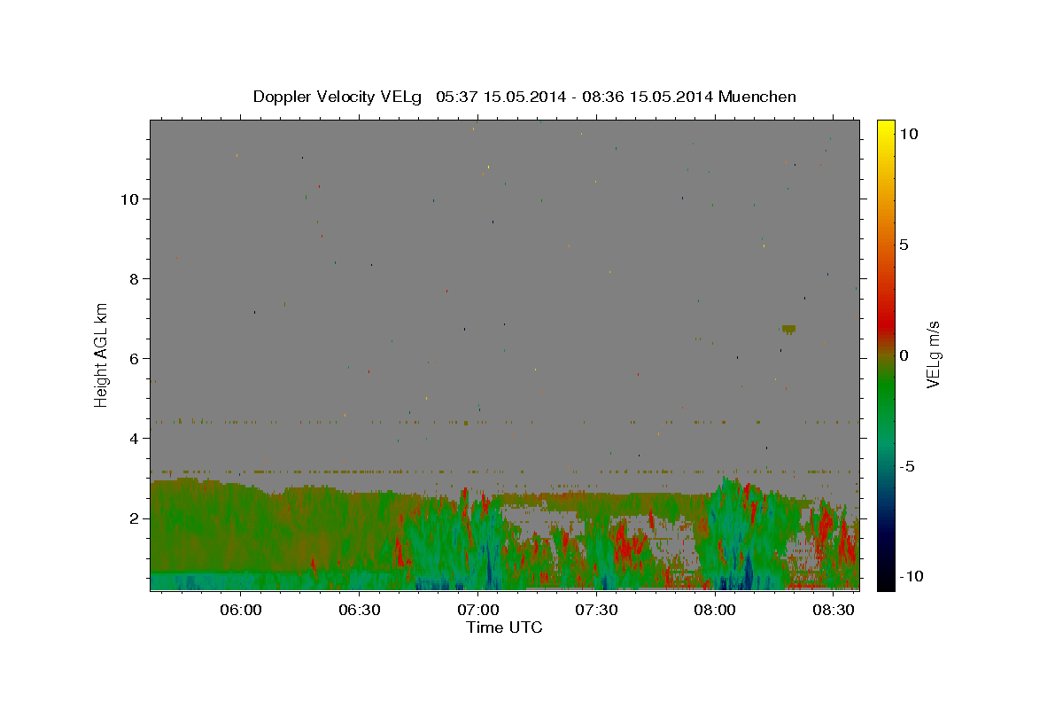Click the 4 km height tick label
1063x709 pixels.
(134, 438)
